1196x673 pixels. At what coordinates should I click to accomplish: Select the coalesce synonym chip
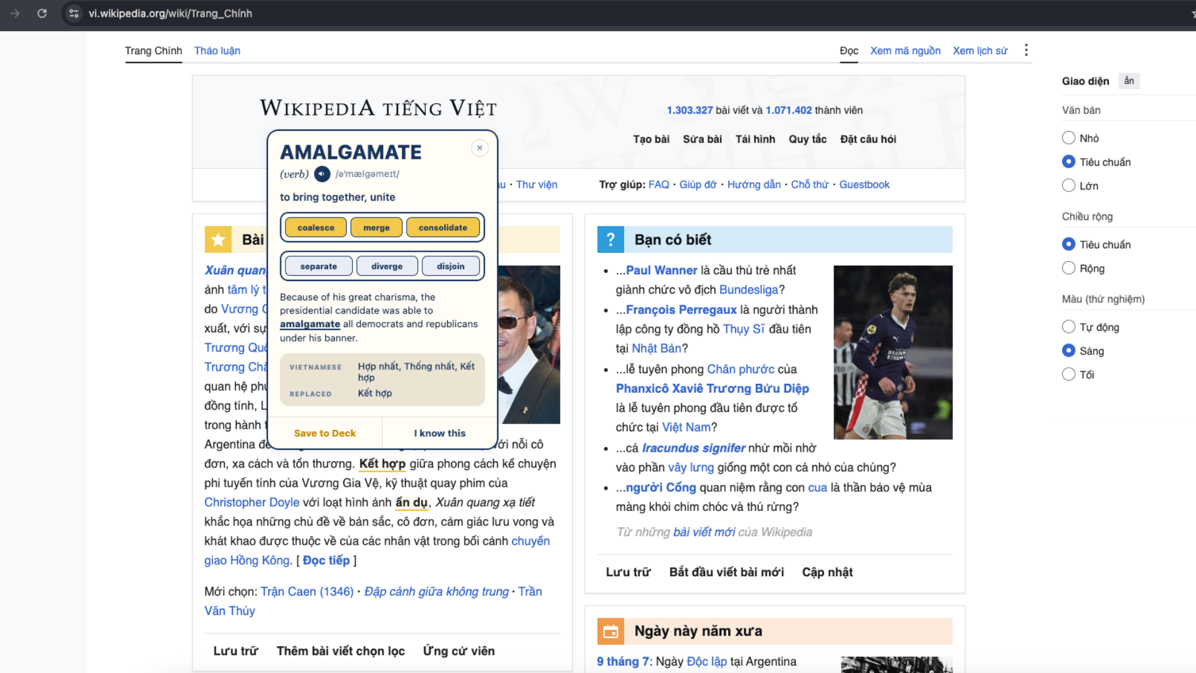coord(316,227)
